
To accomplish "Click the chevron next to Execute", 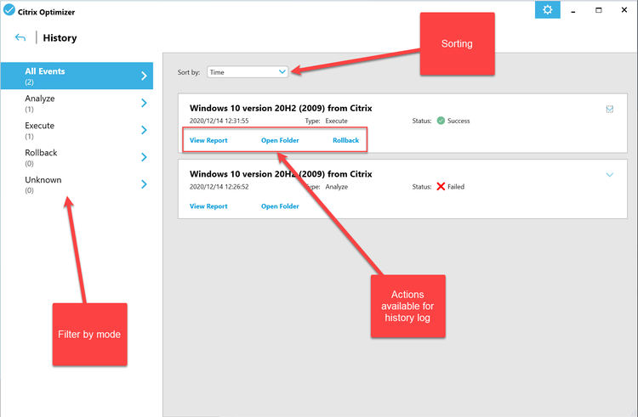I will [x=144, y=130].
